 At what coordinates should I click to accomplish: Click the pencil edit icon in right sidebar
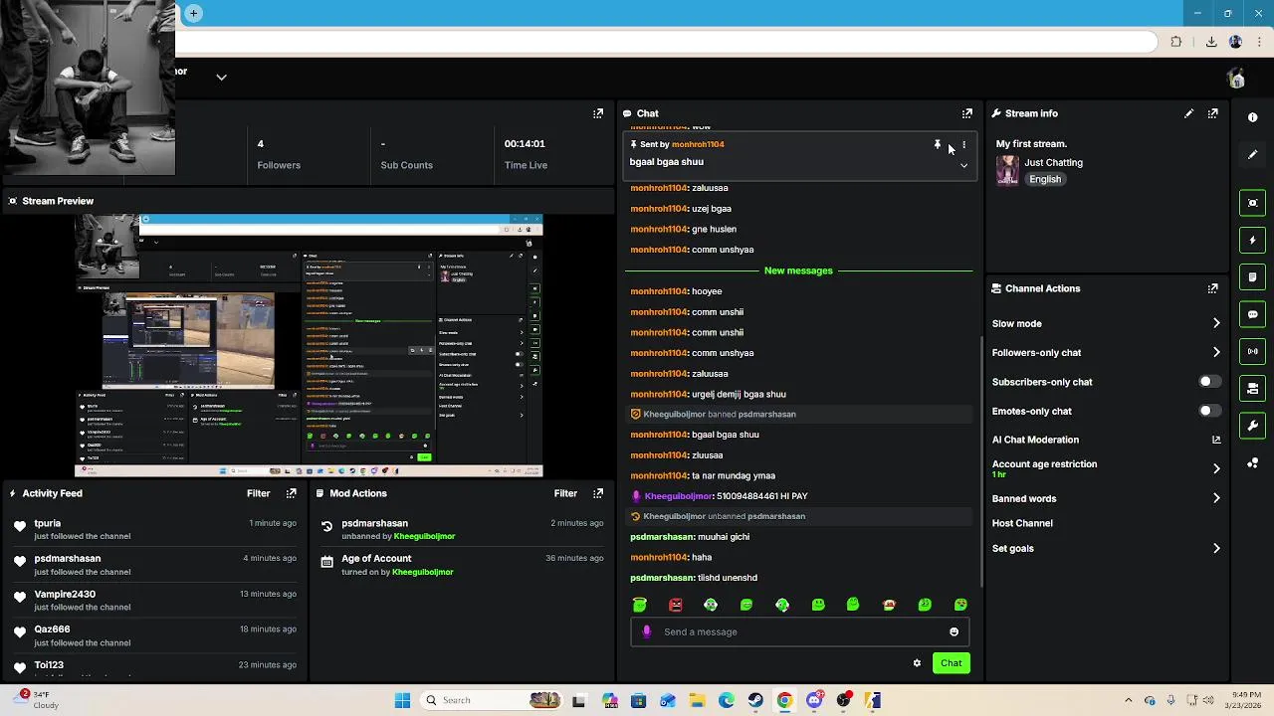[1252, 154]
